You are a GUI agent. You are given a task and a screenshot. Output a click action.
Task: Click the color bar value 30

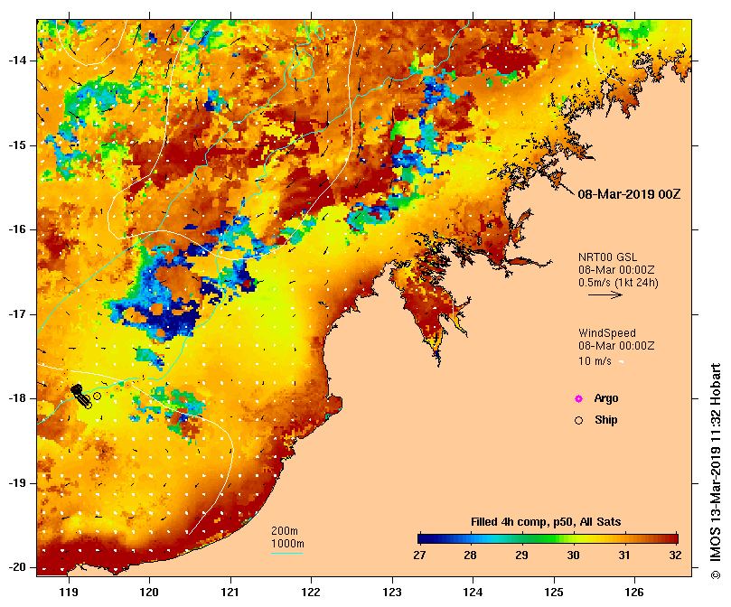[573, 556]
